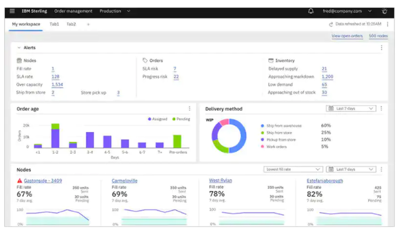Click the Pickup from store legend dot

tap(263, 139)
